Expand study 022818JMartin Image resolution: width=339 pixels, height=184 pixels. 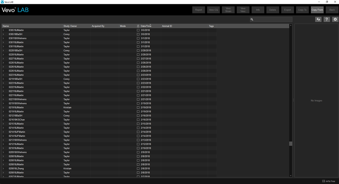tap(4, 55)
